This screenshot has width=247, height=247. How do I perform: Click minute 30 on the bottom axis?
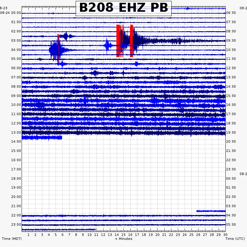click(225, 235)
